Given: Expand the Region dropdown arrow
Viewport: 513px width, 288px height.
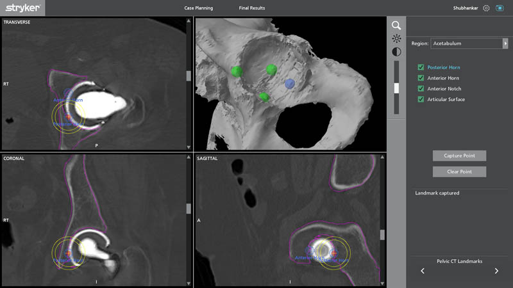Looking at the screenshot, I should [505, 44].
